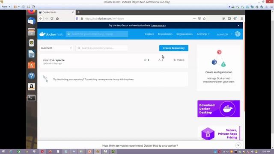This screenshot has height=154, width=274.
Task: Open the scale1234 / apache repository
Action: point(54,60)
